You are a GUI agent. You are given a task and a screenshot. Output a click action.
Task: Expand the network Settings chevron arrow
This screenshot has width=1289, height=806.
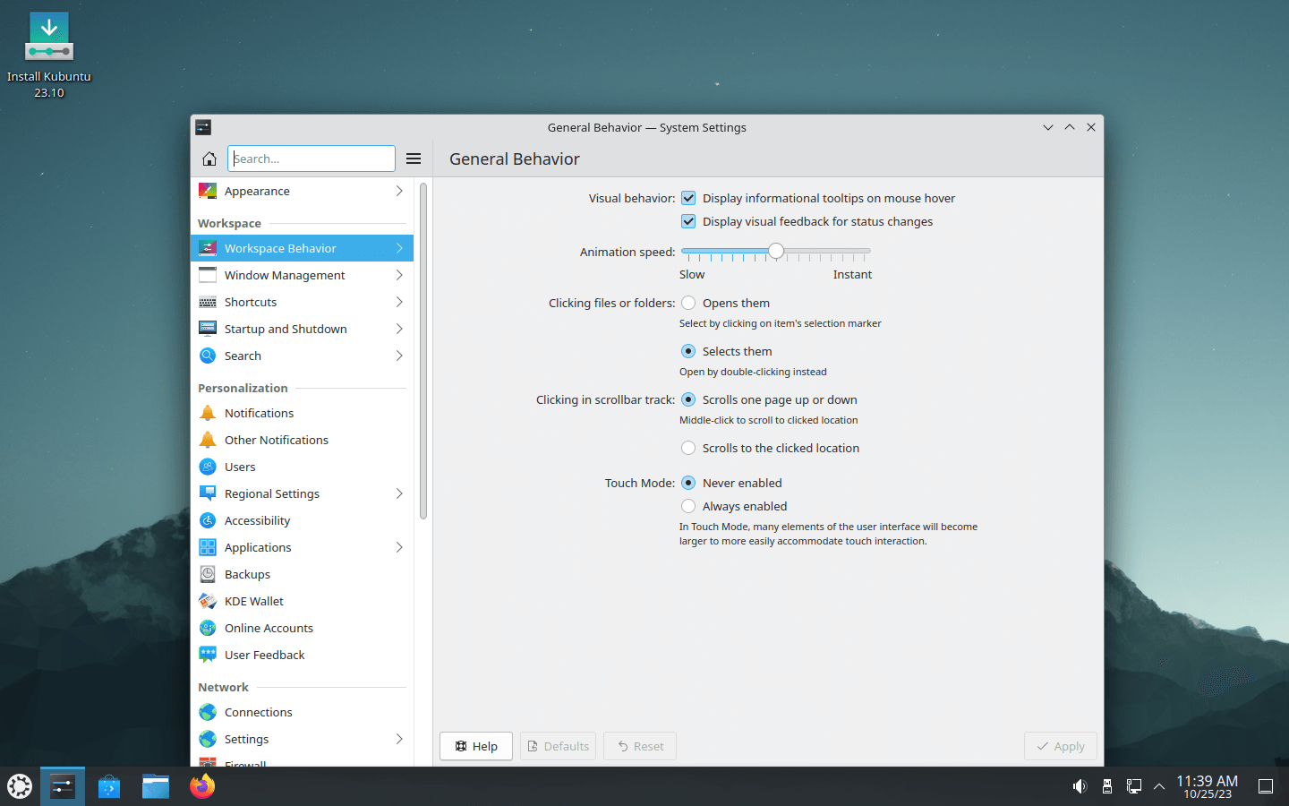(399, 739)
